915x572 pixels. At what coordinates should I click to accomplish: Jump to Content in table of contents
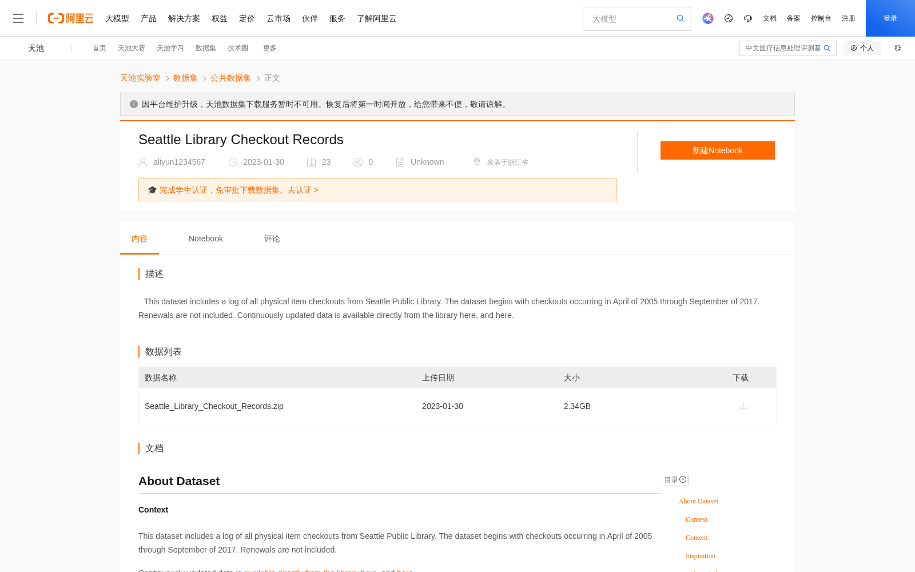pos(697,538)
